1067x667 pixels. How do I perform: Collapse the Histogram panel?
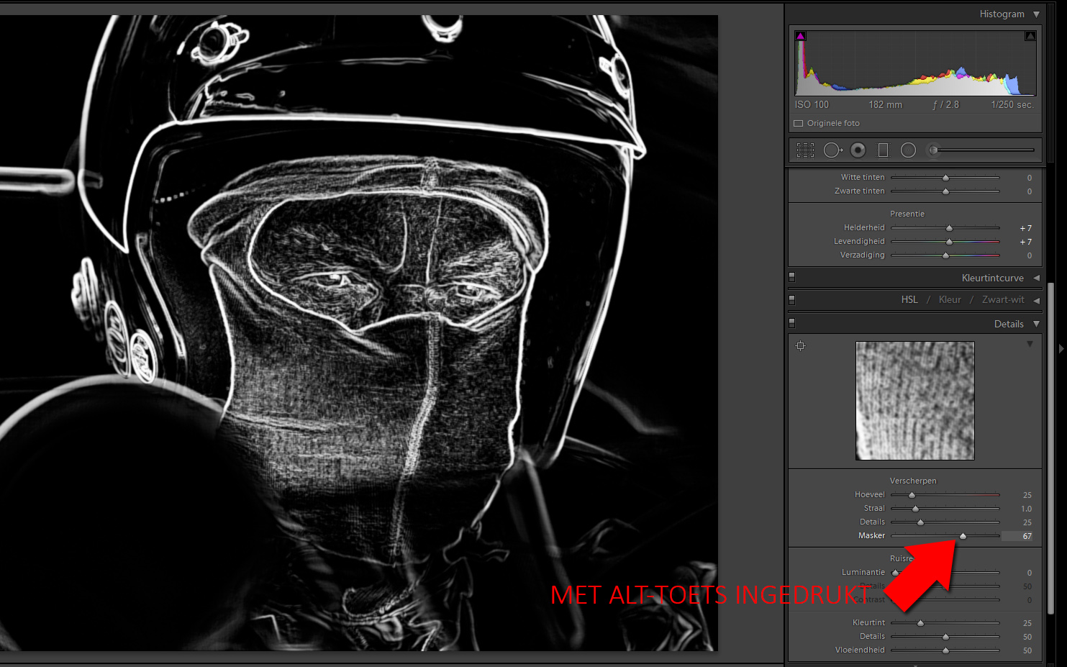point(1036,14)
